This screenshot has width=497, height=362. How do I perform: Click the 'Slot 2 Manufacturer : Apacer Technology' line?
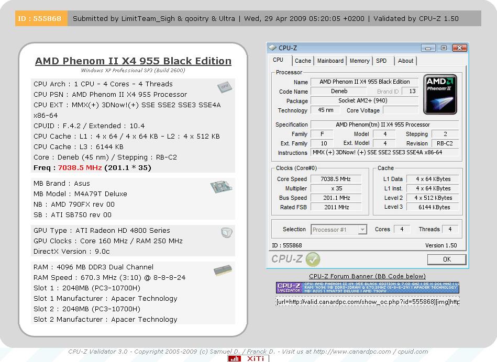[105, 320]
